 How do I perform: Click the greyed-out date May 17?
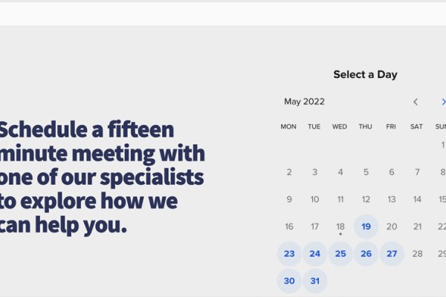click(x=314, y=226)
